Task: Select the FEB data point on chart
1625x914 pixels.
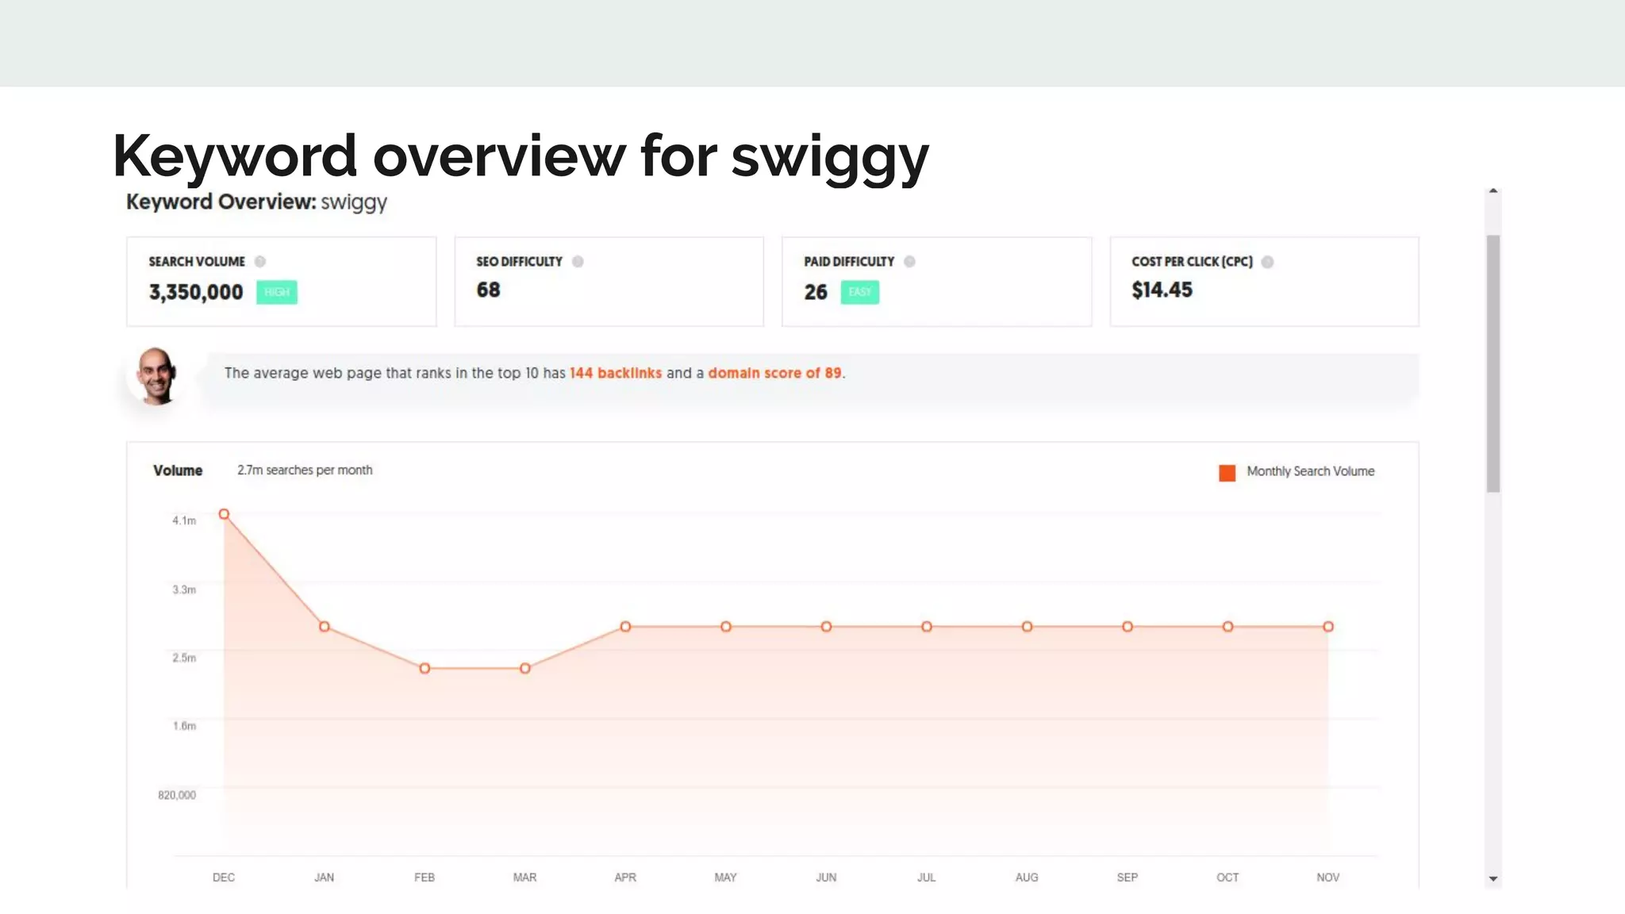Action: pyautogui.click(x=424, y=669)
